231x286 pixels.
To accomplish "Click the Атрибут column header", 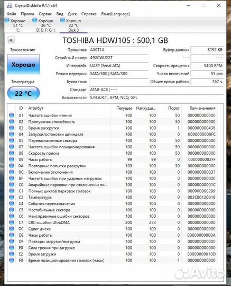I will click(x=68, y=108).
